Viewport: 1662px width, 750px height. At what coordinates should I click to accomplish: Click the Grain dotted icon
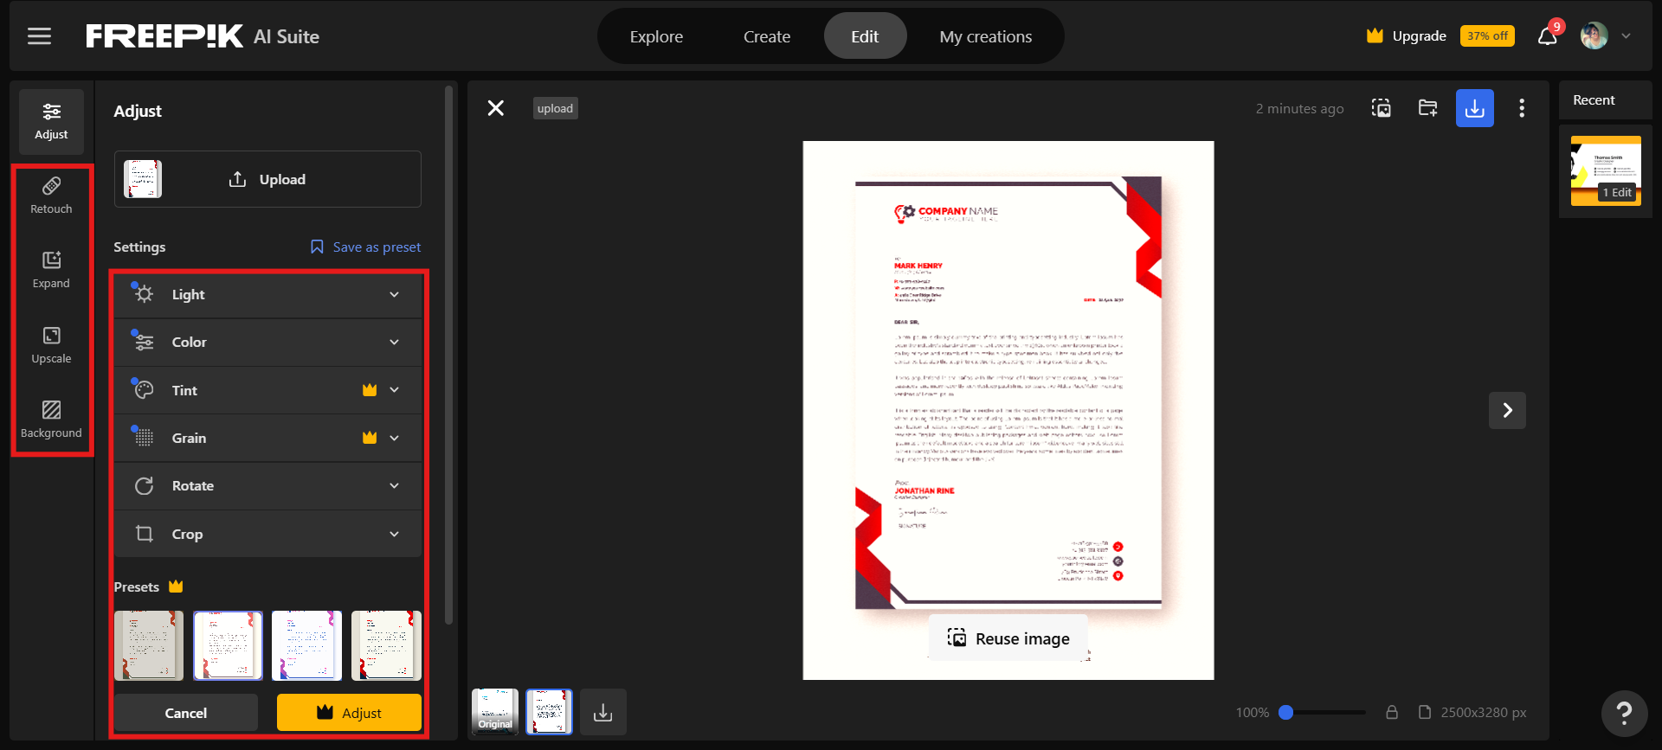click(144, 438)
